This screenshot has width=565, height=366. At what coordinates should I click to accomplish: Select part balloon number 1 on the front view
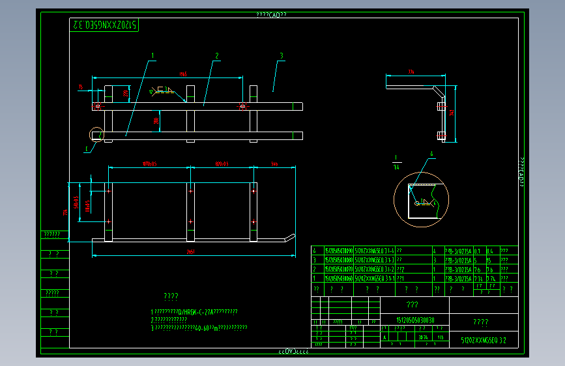(152, 55)
